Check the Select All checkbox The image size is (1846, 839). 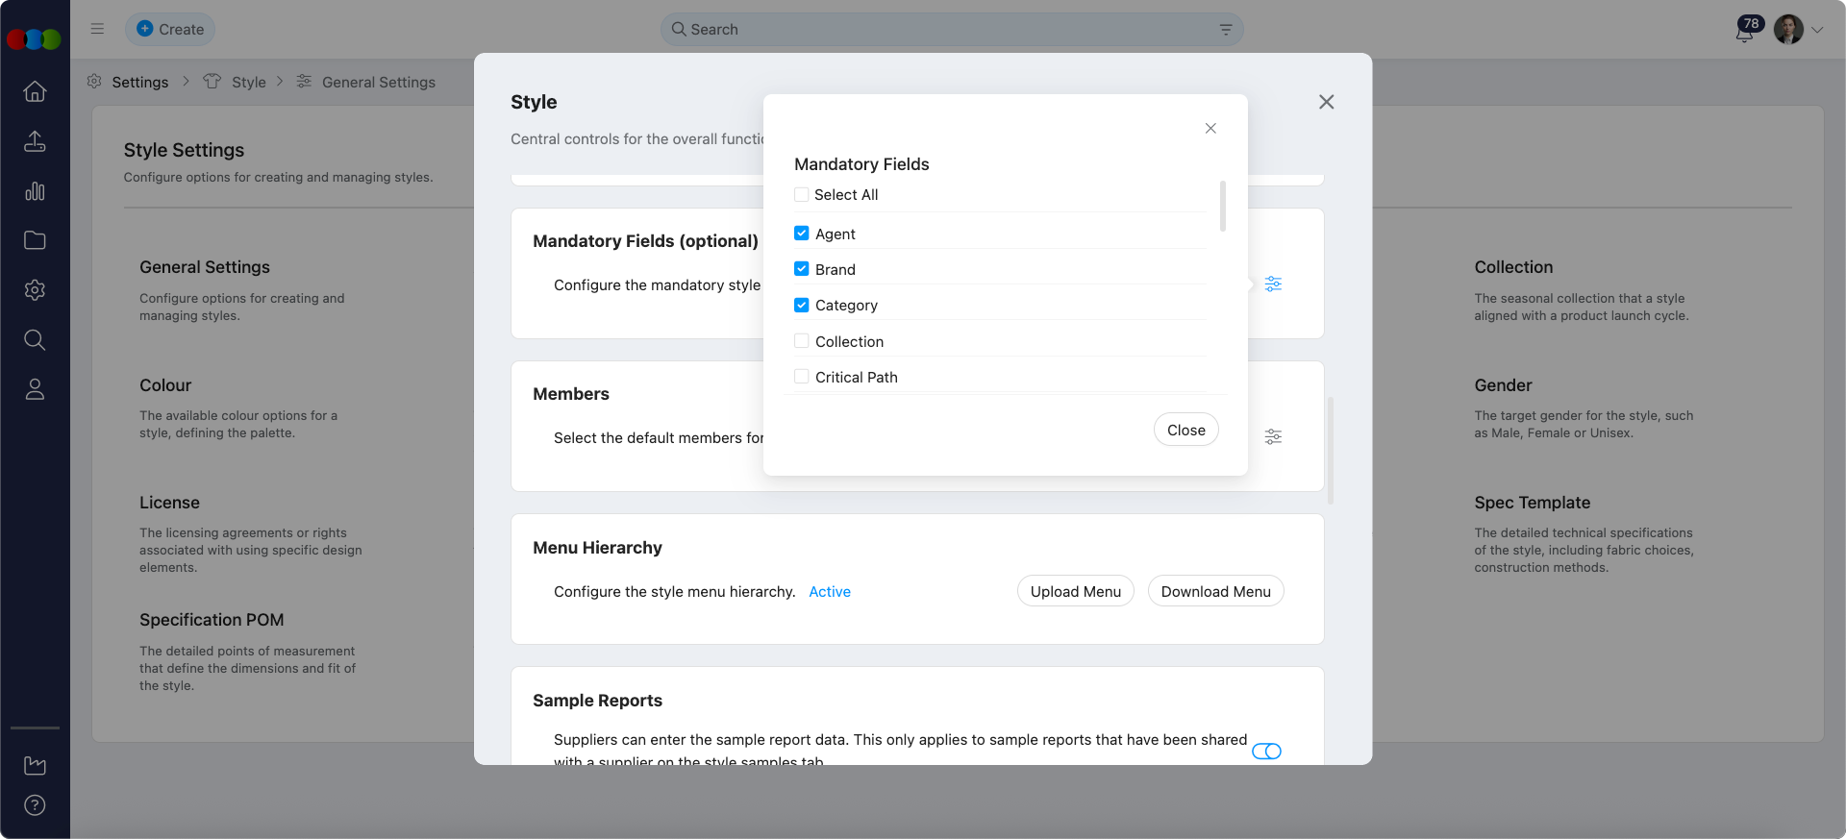coord(801,194)
